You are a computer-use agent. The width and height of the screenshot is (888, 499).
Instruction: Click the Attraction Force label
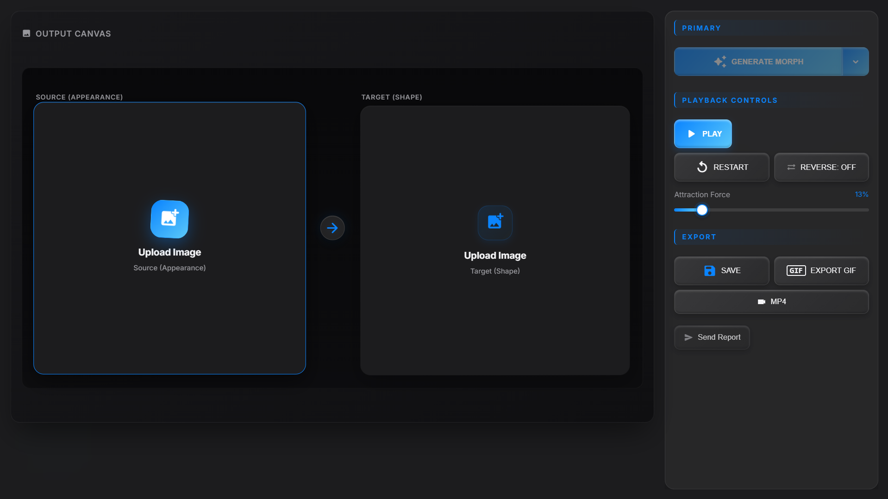702,195
